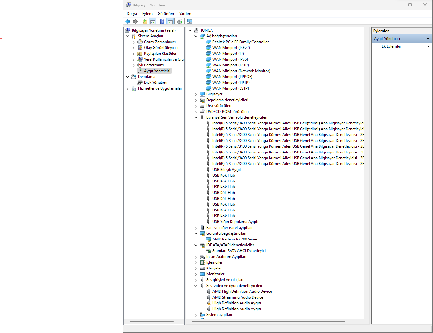The width and height of the screenshot is (433, 333).
Task: Collapse the Aygıt Yöneticisi actions section
Action: pyautogui.click(x=428, y=39)
